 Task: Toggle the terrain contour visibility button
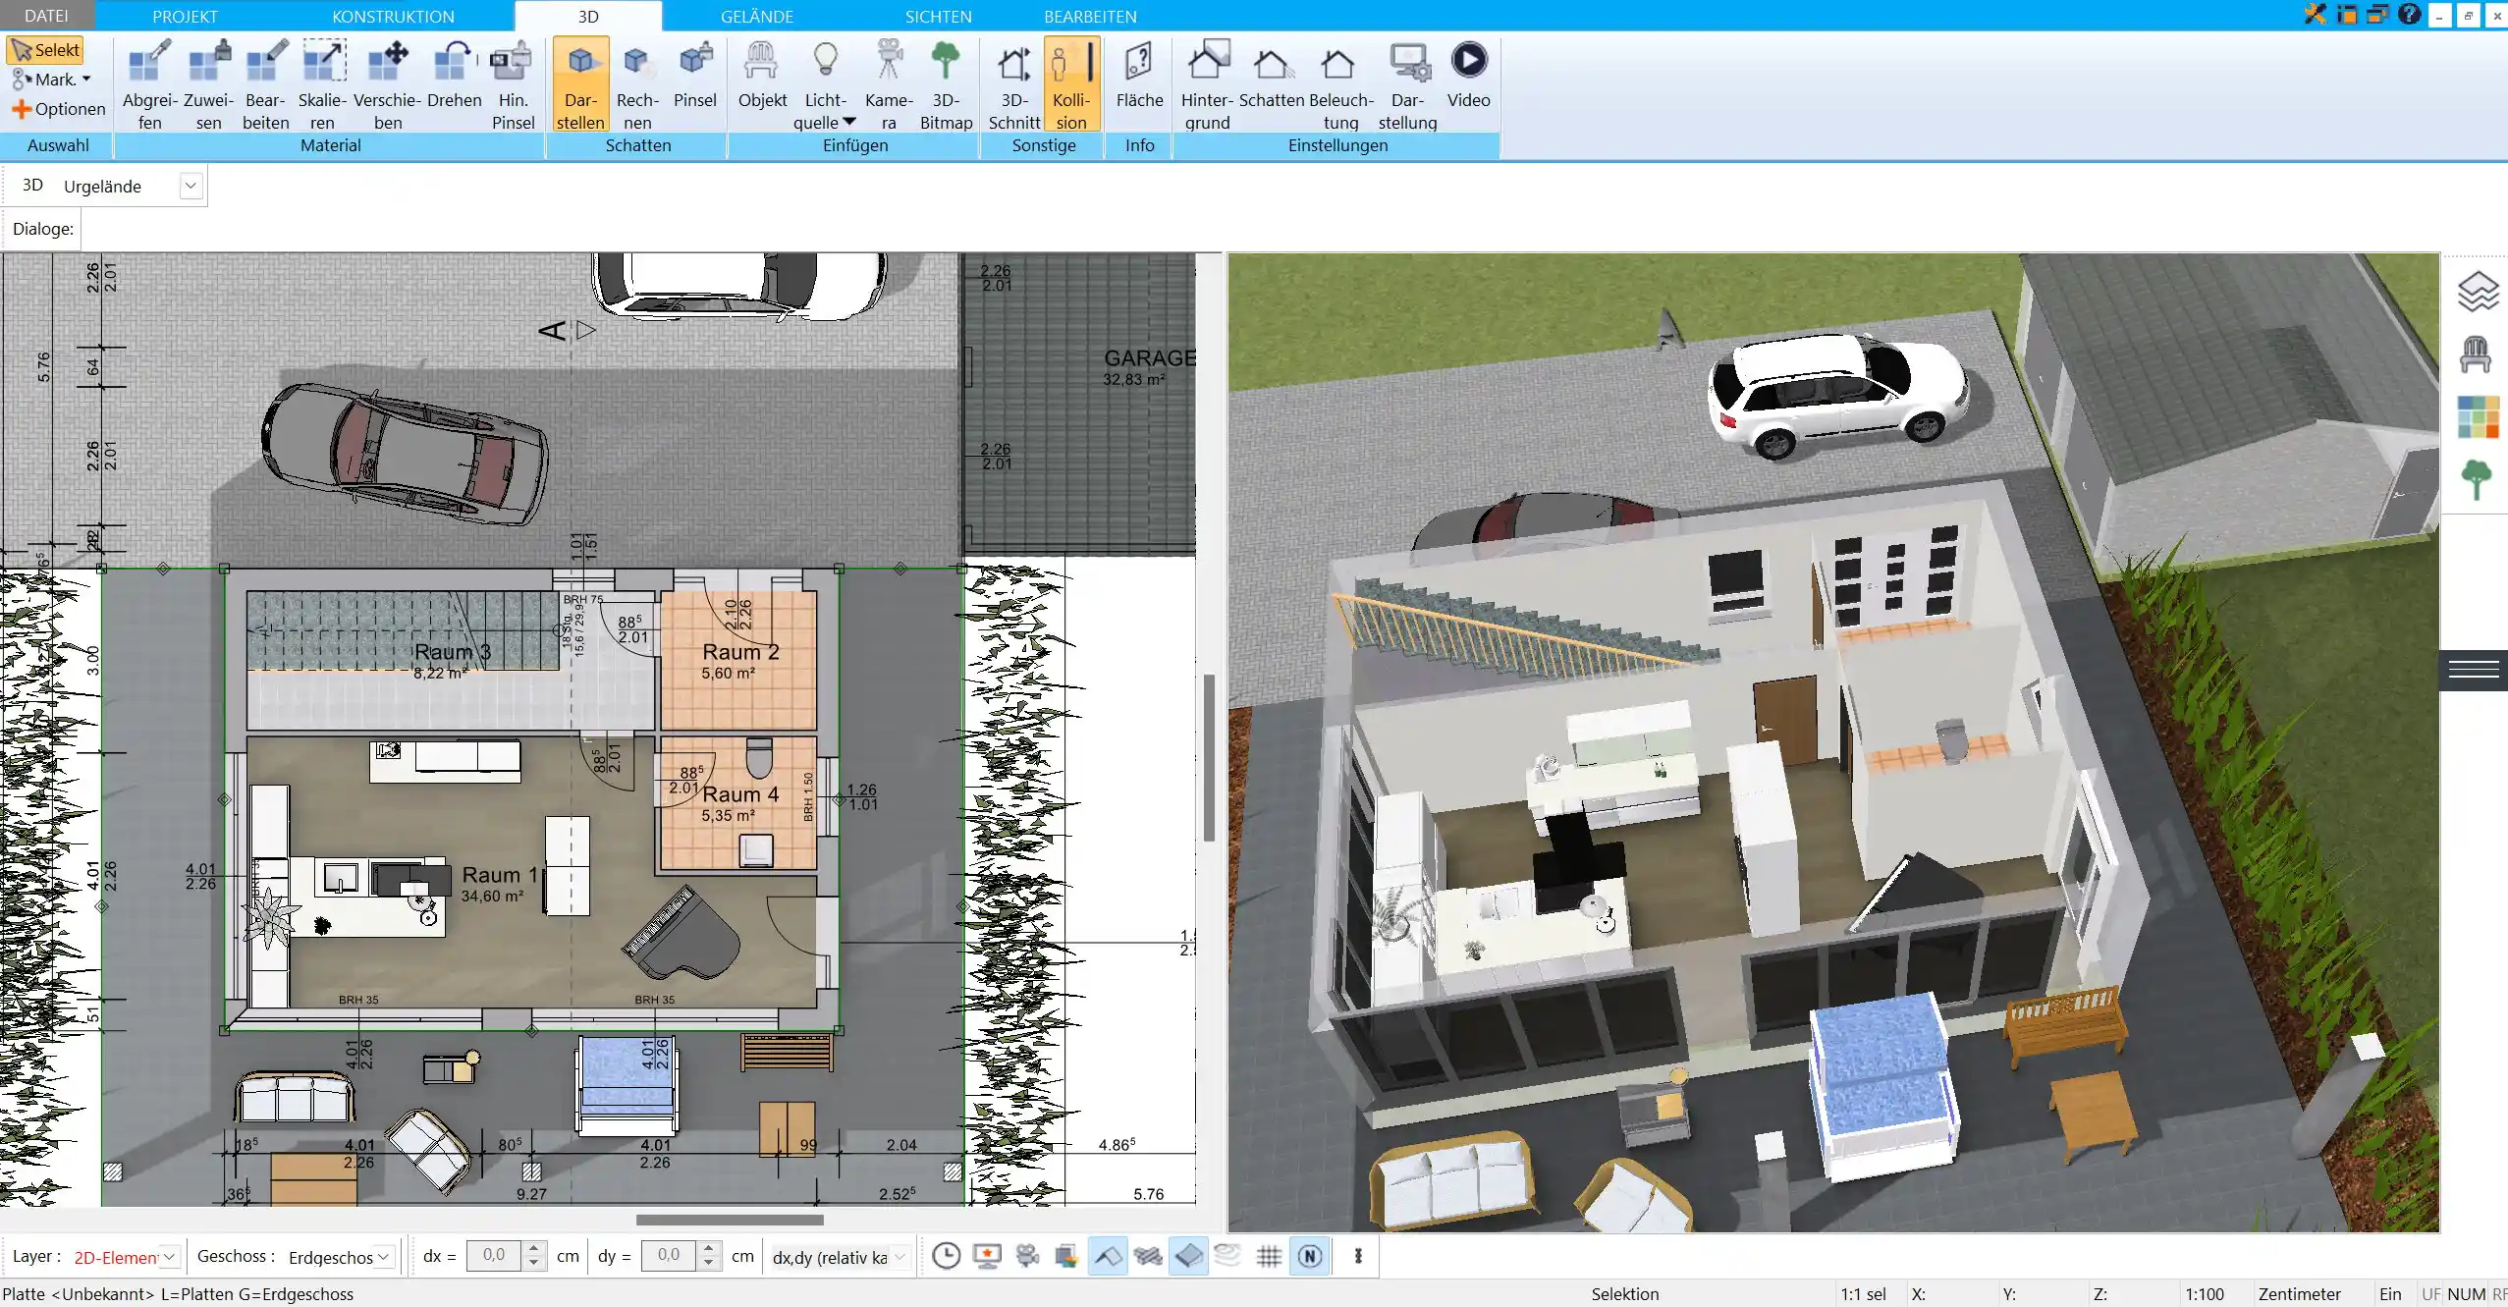click(x=1227, y=1256)
